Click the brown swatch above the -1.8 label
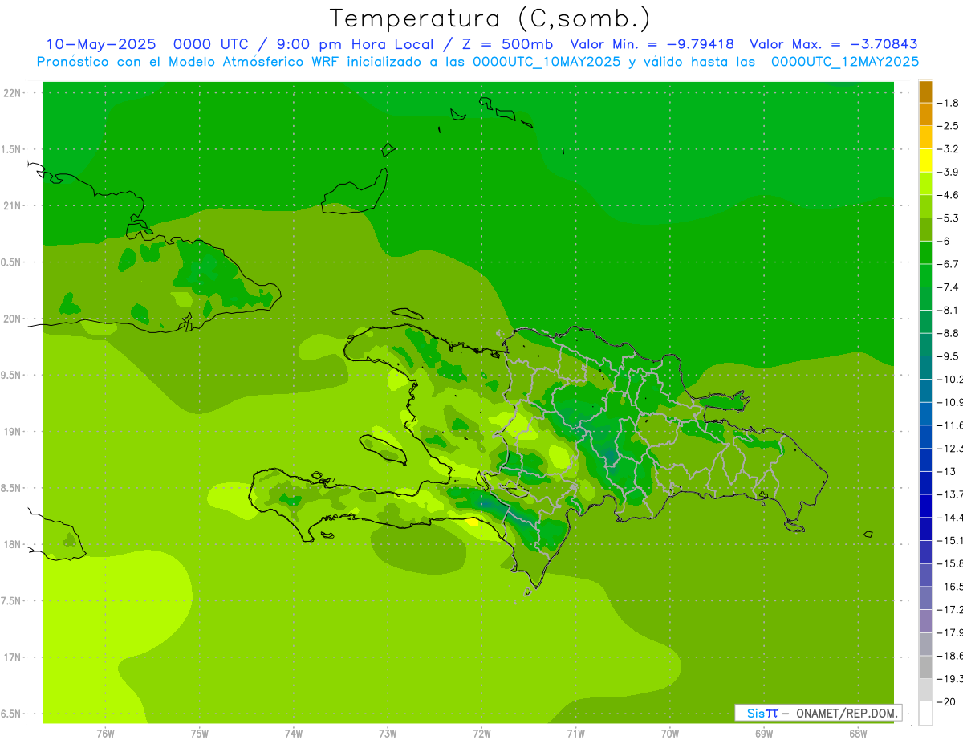963x744 pixels. click(x=925, y=91)
